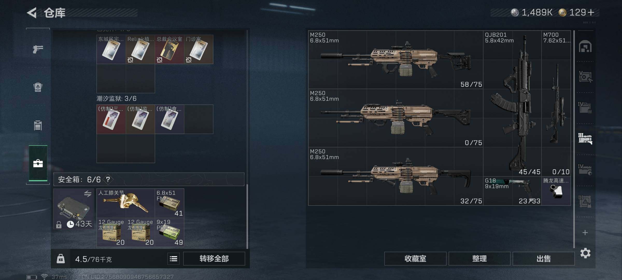Select the backpack category icon in sidebar
The image size is (622, 280).
(x=38, y=87)
